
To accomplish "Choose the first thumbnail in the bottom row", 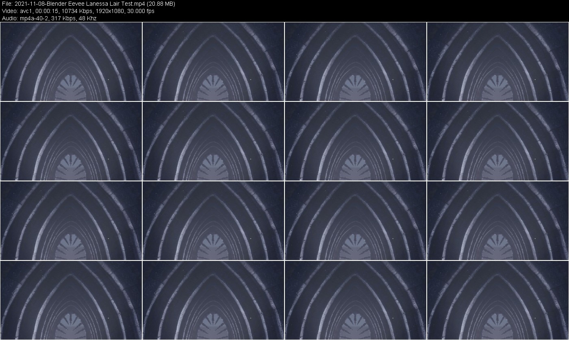I will point(71,300).
